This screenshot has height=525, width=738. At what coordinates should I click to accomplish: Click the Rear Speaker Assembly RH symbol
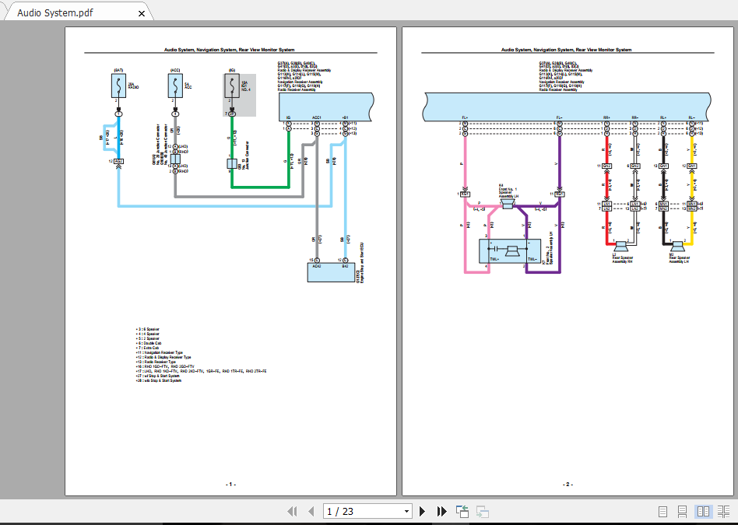(x=620, y=247)
